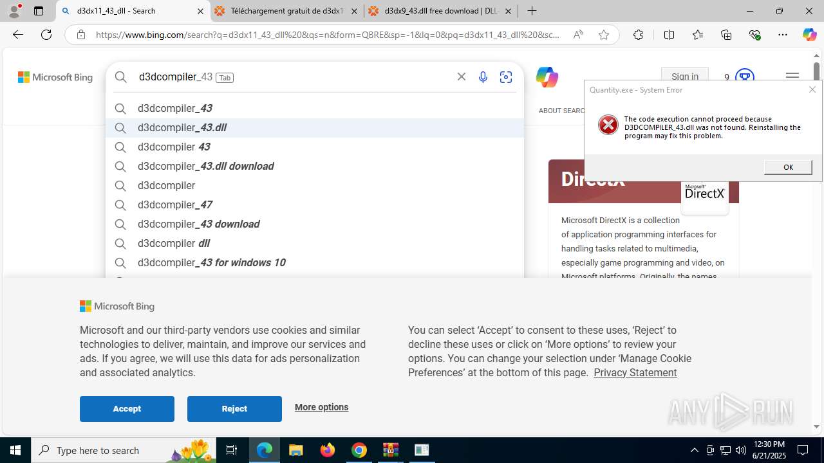Close the d3dx11_43_dll Search tab
This screenshot has width=824, height=463.
point(200,11)
